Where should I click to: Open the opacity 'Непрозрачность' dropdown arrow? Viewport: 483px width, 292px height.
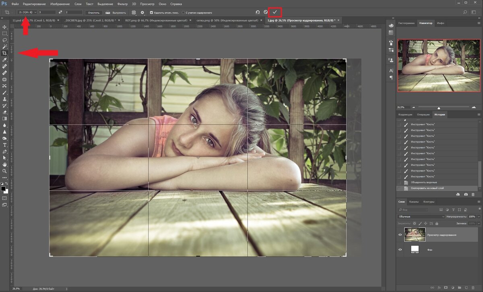coord(479,216)
